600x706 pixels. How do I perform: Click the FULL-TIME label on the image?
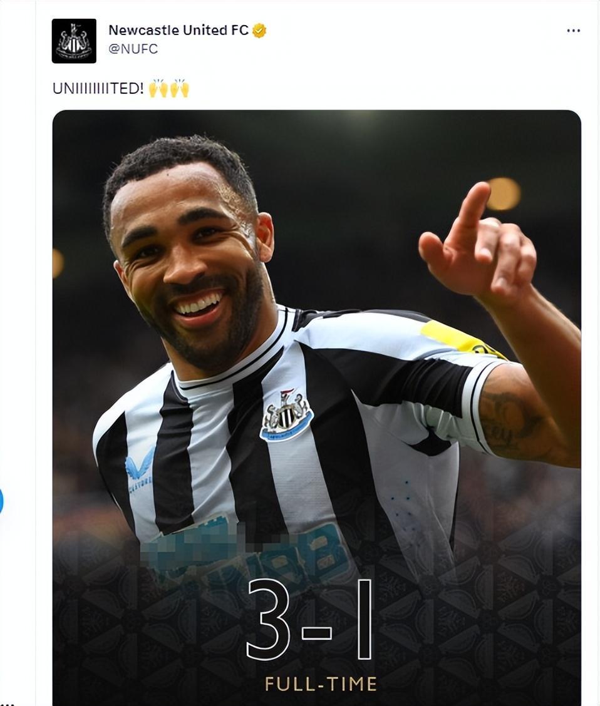320,684
